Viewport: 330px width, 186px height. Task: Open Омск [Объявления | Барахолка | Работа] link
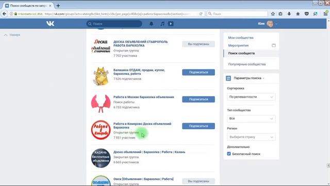143,179
